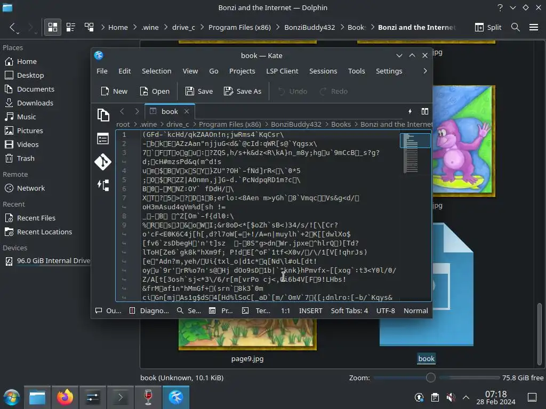Select the book file icon in Dolphin
546x409 pixels.
click(x=427, y=284)
